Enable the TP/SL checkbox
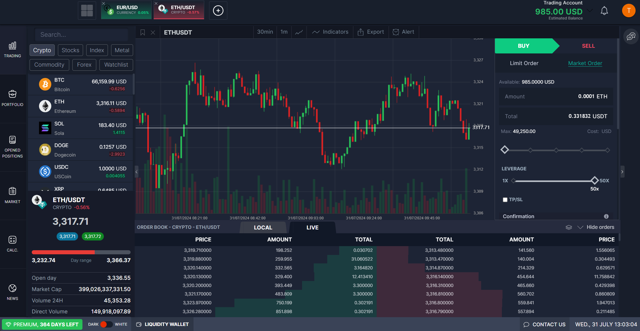640x331 pixels. [505, 200]
